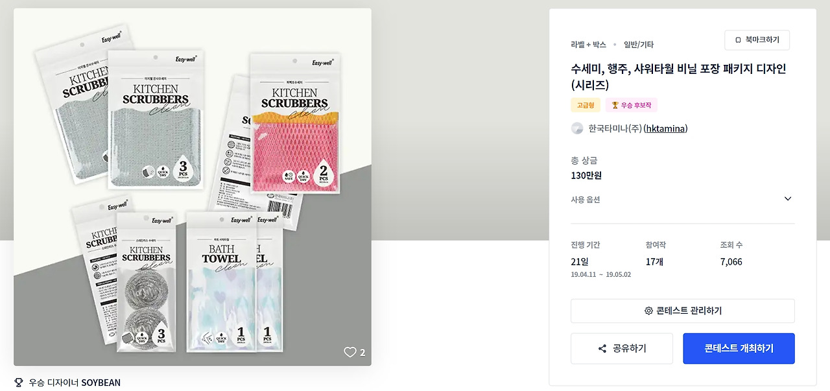
Task: Click designer name SOYBEAN
Action: (x=101, y=383)
